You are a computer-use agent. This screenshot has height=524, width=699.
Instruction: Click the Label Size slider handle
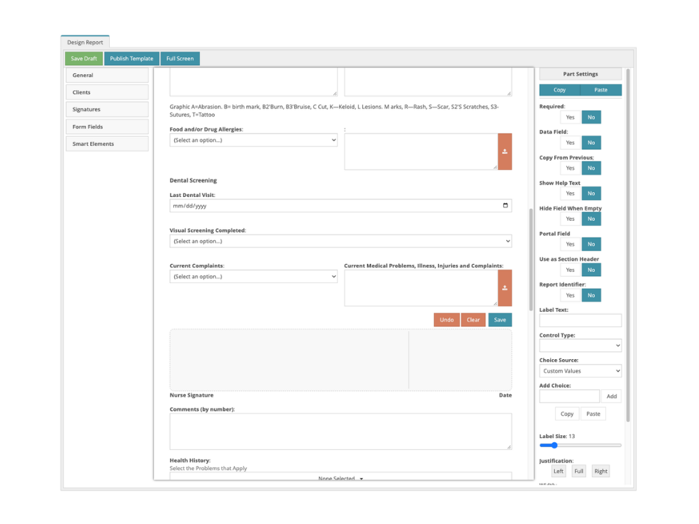(554, 445)
